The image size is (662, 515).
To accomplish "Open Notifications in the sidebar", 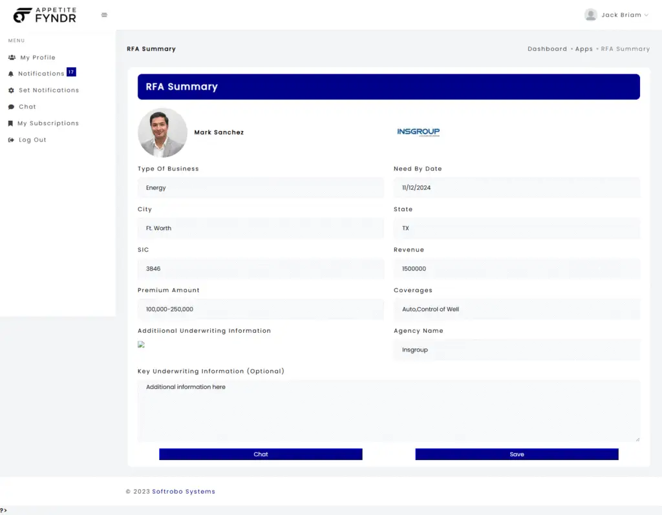I will 41,74.
